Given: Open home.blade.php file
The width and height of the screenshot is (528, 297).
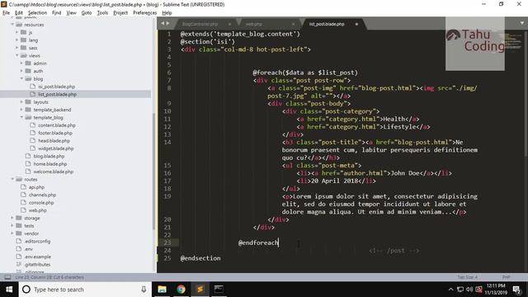Looking at the screenshot, I should pyautogui.click(x=50, y=164).
